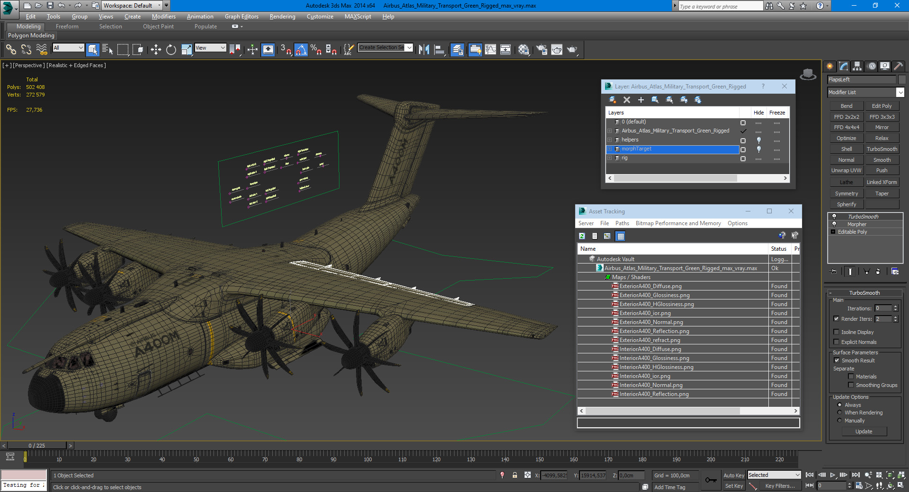Select the Select and Link tool

click(x=11, y=49)
